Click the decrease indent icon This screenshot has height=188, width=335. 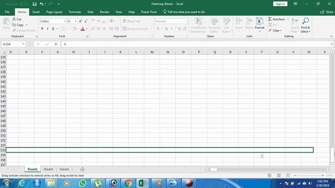point(111,29)
